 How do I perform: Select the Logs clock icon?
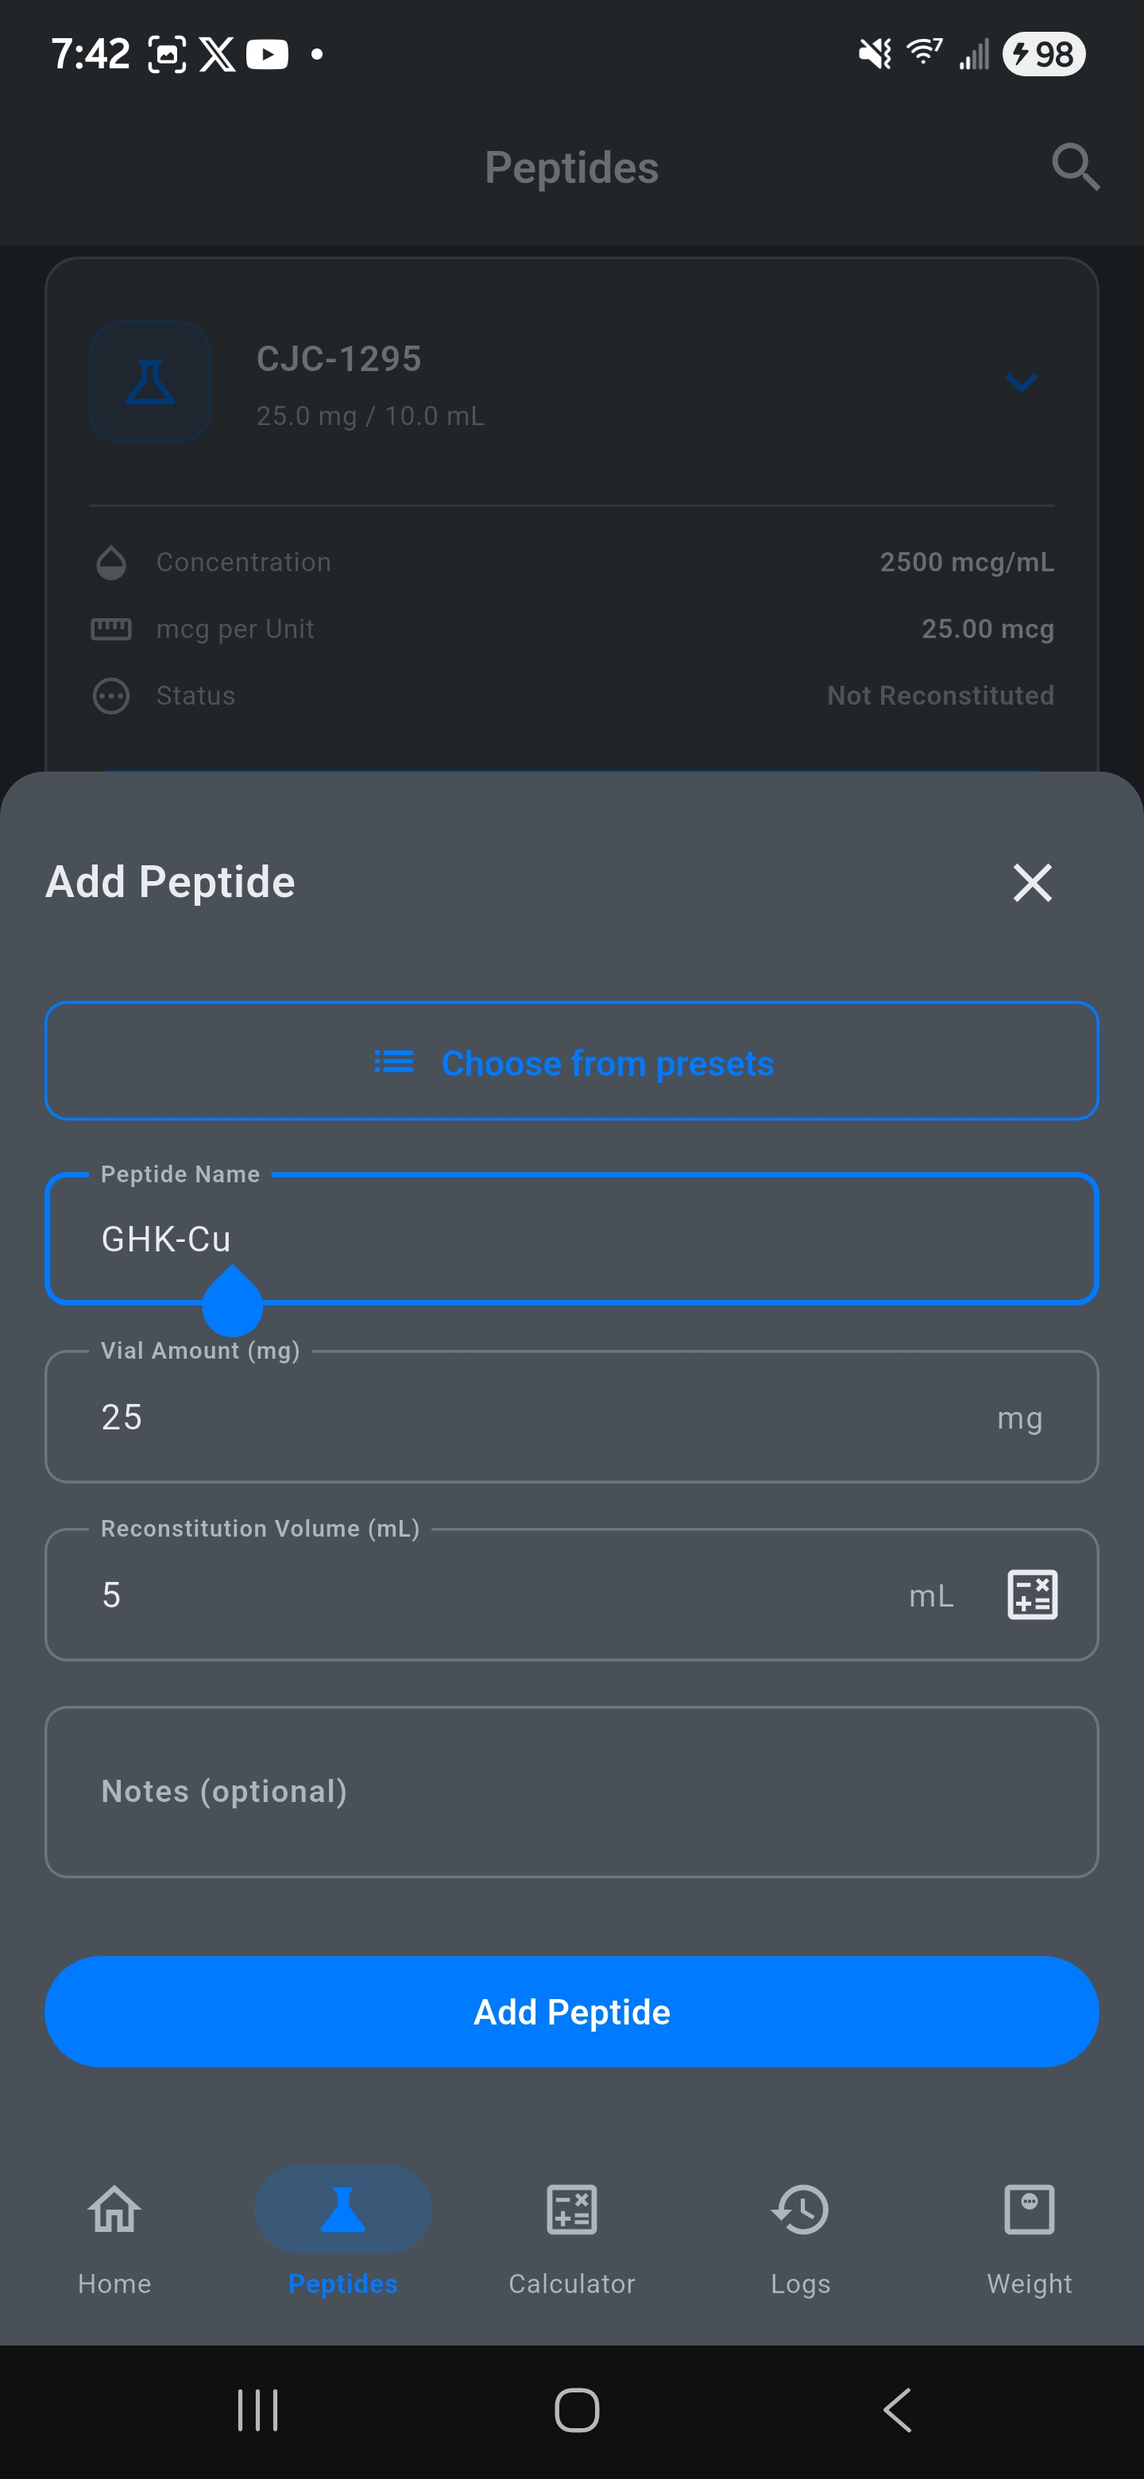[x=799, y=2210]
